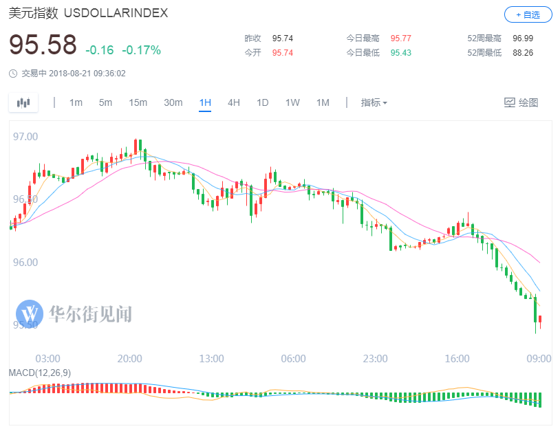
Task: Open the 绘图 drawing tool
Action: tap(521, 102)
